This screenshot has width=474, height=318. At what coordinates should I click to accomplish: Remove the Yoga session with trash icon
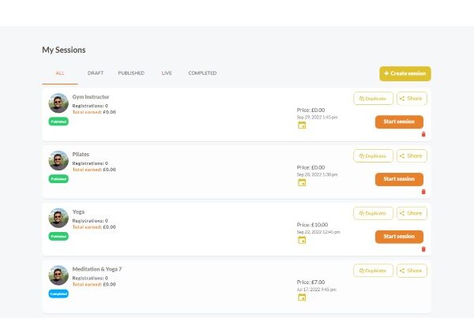[x=423, y=249]
